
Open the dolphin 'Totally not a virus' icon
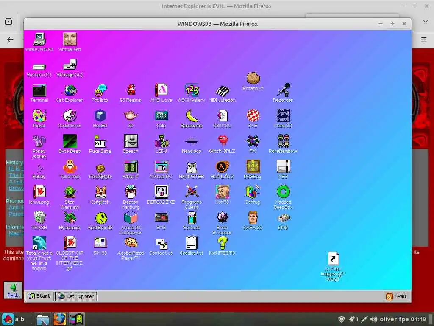(x=39, y=243)
